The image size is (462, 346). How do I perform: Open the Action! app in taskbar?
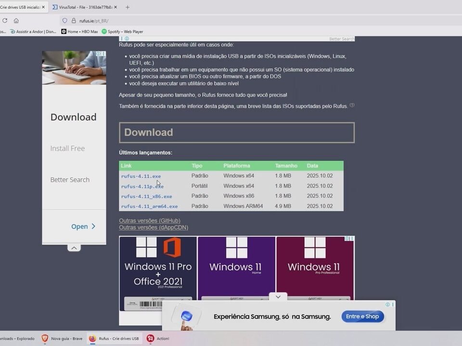(x=158, y=338)
